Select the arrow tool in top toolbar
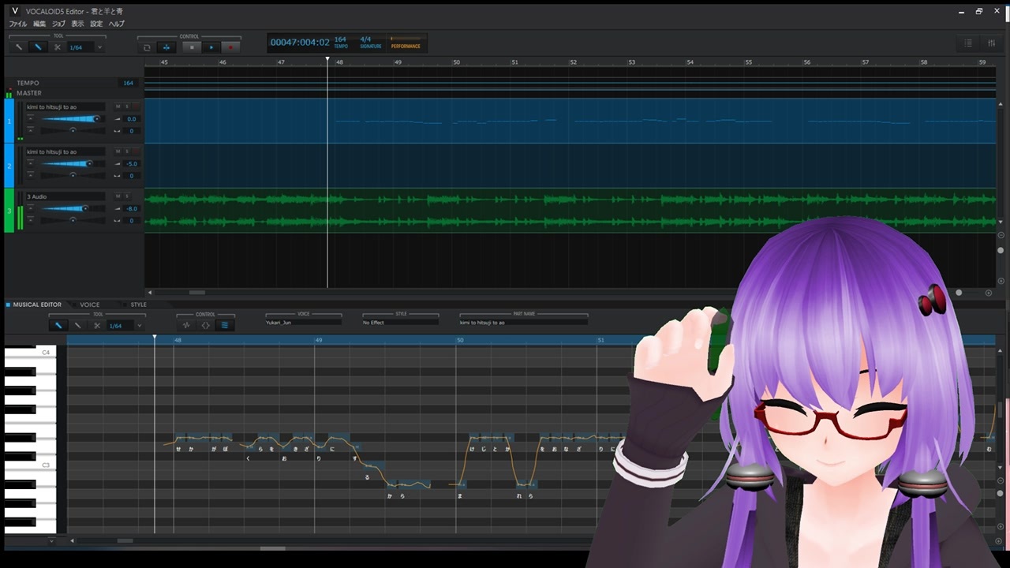The width and height of the screenshot is (1010, 568). pos(18,47)
